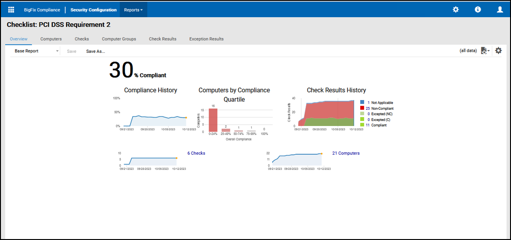Go to the Check Results tab
This screenshot has width=511, height=240.
click(162, 39)
